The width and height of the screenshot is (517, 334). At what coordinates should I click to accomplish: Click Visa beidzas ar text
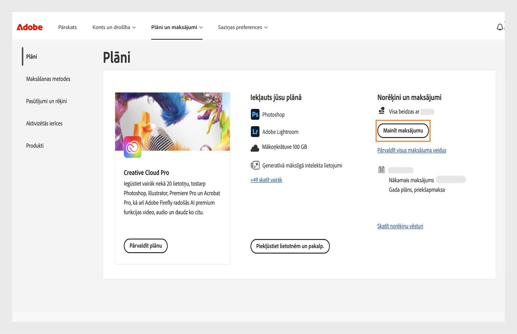point(404,112)
